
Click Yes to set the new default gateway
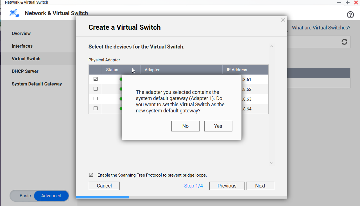coord(218,126)
